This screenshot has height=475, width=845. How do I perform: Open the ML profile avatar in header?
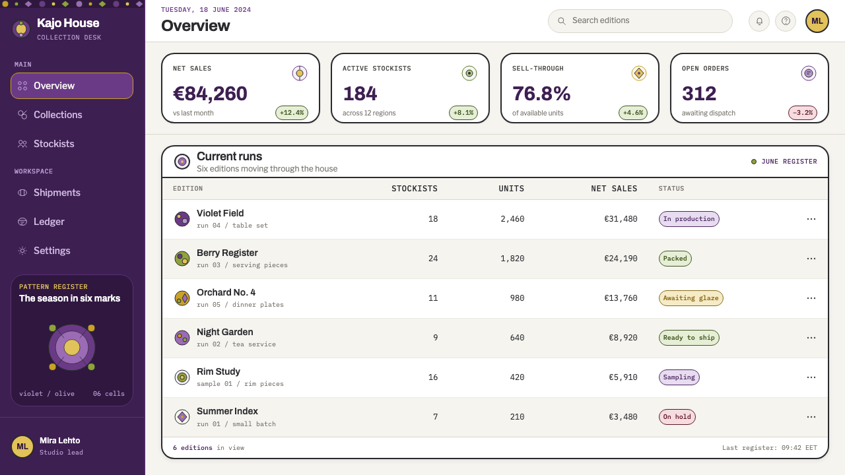point(817,21)
